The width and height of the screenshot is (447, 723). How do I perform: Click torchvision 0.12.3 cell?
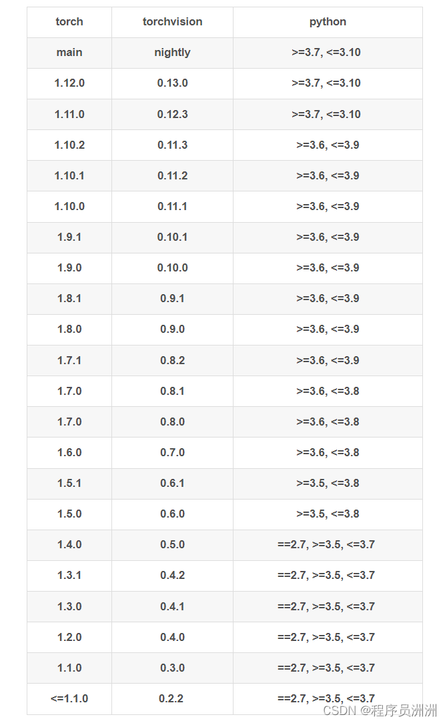(172, 114)
